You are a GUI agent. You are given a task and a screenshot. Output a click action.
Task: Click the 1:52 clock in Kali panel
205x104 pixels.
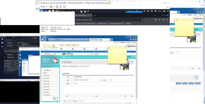[x=159, y=11]
